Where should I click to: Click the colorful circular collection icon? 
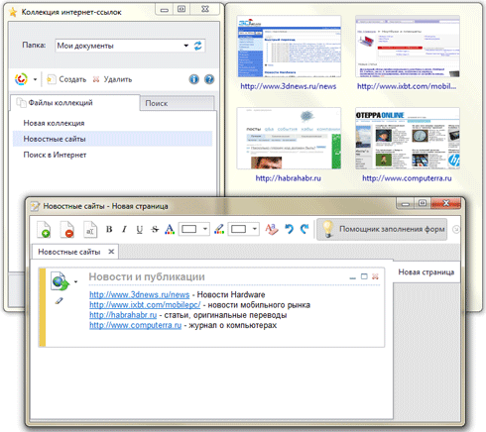click(x=21, y=79)
